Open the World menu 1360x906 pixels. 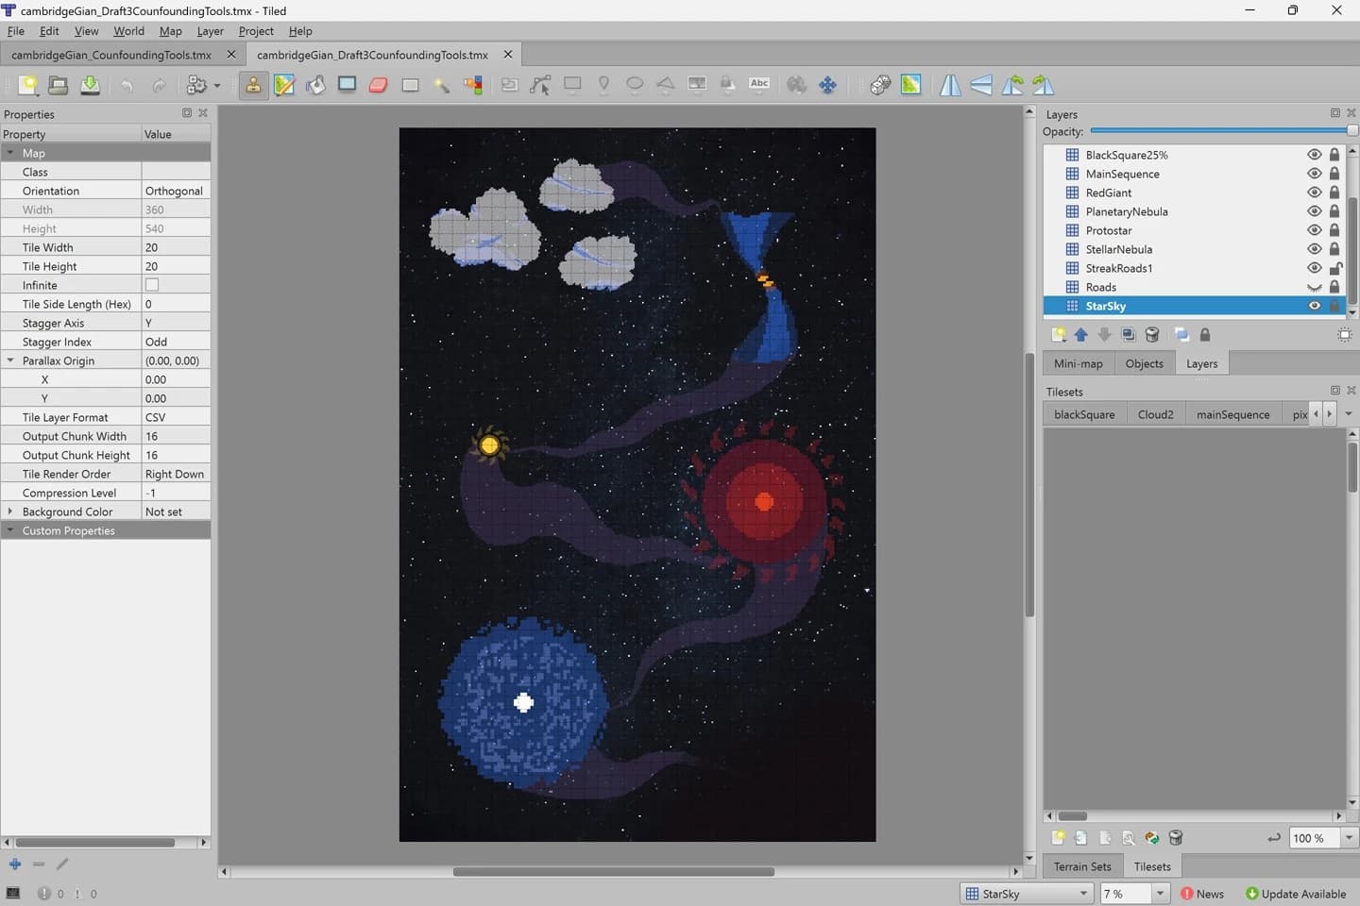(x=128, y=31)
